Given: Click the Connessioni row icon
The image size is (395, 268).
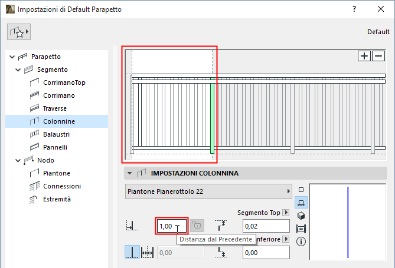Looking at the screenshot, I should pyautogui.click(x=35, y=186).
